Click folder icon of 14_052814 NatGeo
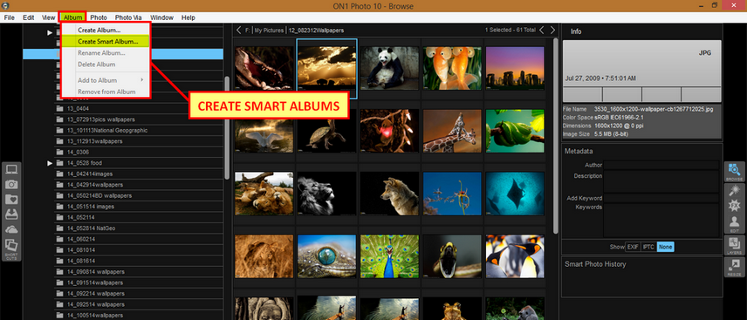747x320 pixels. pos(59,228)
